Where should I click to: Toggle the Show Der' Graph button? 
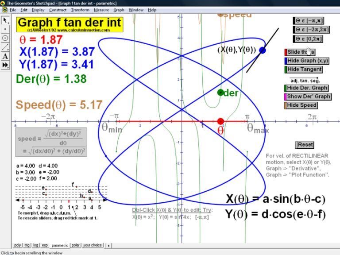(308, 97)
